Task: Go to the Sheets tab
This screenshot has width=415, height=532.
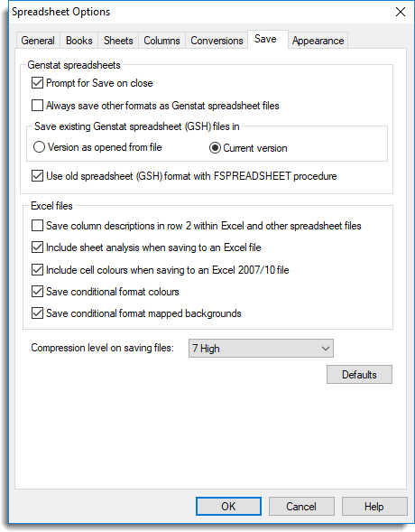Action: [x=118, y=41]
